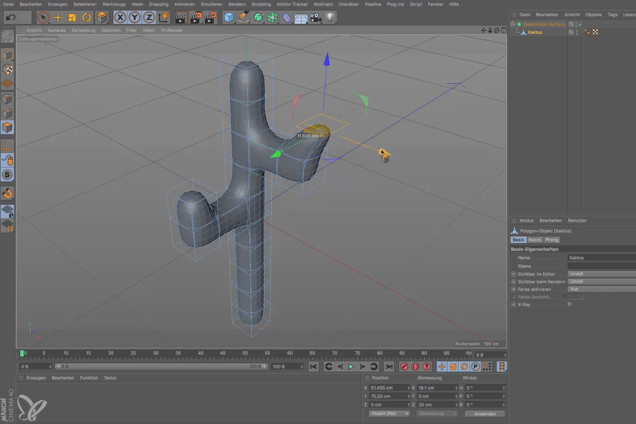Click the Name field containing Kaktus
This screenshot has height=424, width=636.
click(x=602, y=258)
